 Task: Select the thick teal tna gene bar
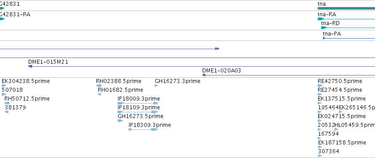click(346, 8)
